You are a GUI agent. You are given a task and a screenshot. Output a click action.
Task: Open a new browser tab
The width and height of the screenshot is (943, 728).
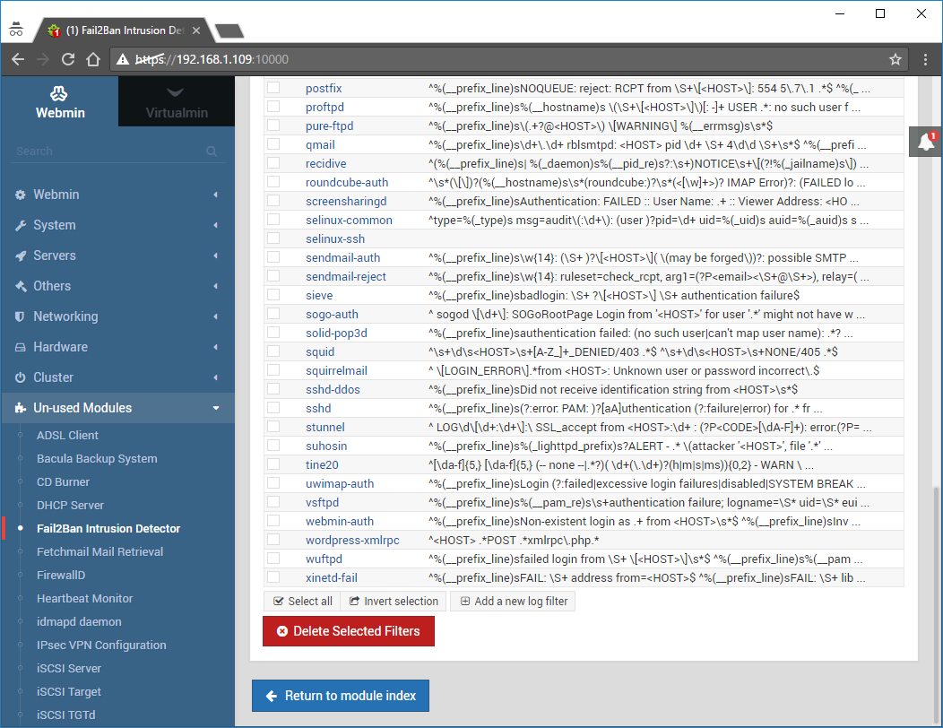tap(229, 30)
